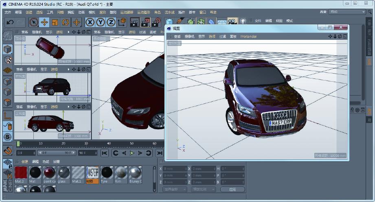Click the 应用 apply button
The width and height of the screenshot is (375, 202).
pos(232,189)
